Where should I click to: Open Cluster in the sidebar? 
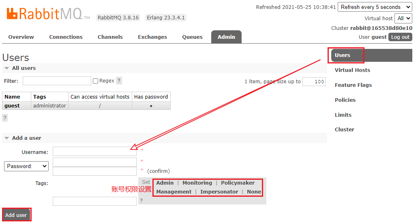pos(345,130)
